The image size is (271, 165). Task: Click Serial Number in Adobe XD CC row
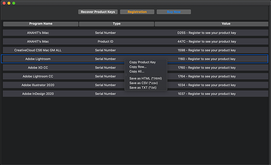click(106, 68)
